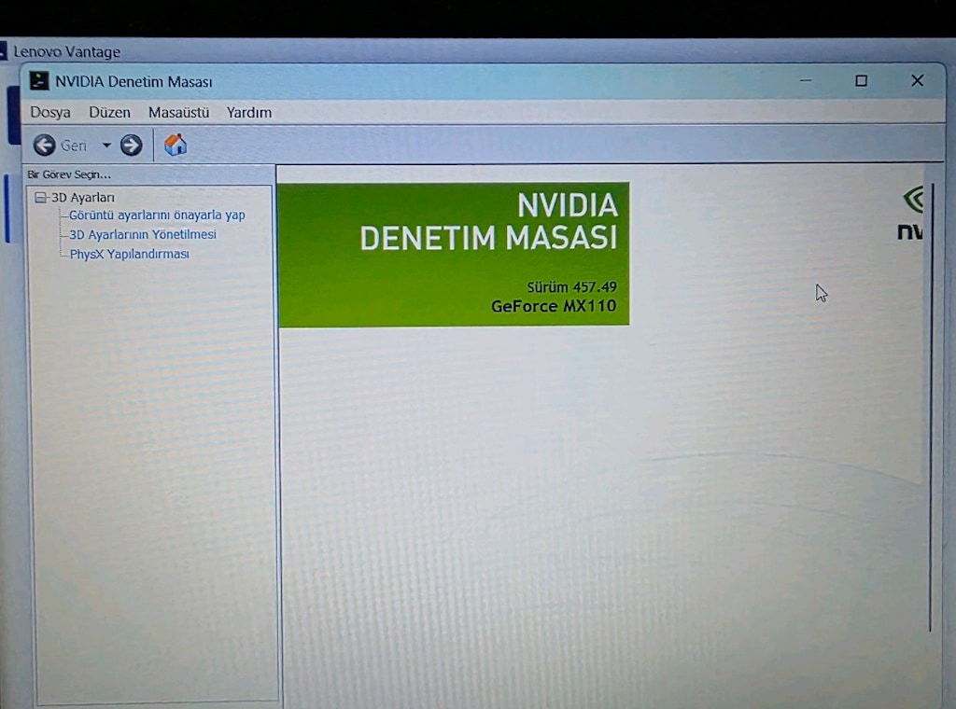Open Görüntü ayarlarını önayarla yap link

tap(157, 215)
